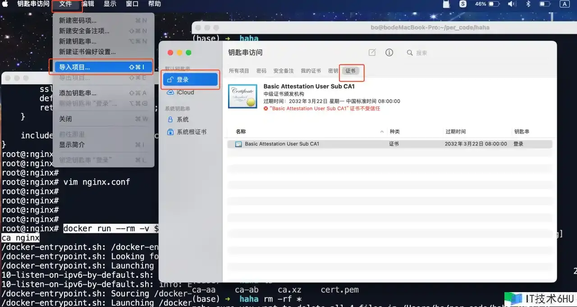Choose 新建密码项... menu entry
Screen dimensions: 577x307
pos(78,20)
